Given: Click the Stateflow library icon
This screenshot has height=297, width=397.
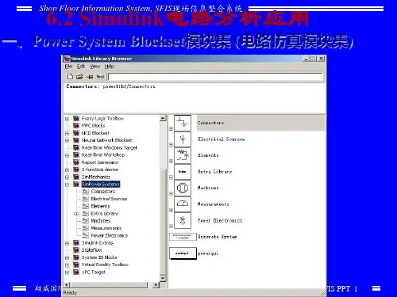Looking at the screenshot, I should click(x=76, y=250).
